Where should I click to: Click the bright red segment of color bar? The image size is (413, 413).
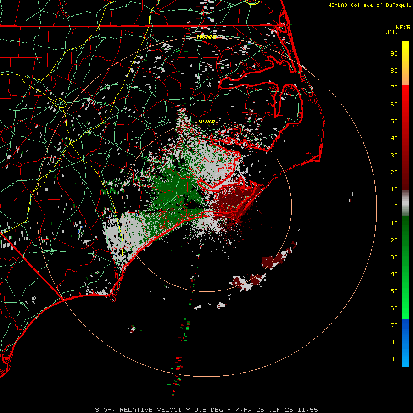tap(405, 106)
